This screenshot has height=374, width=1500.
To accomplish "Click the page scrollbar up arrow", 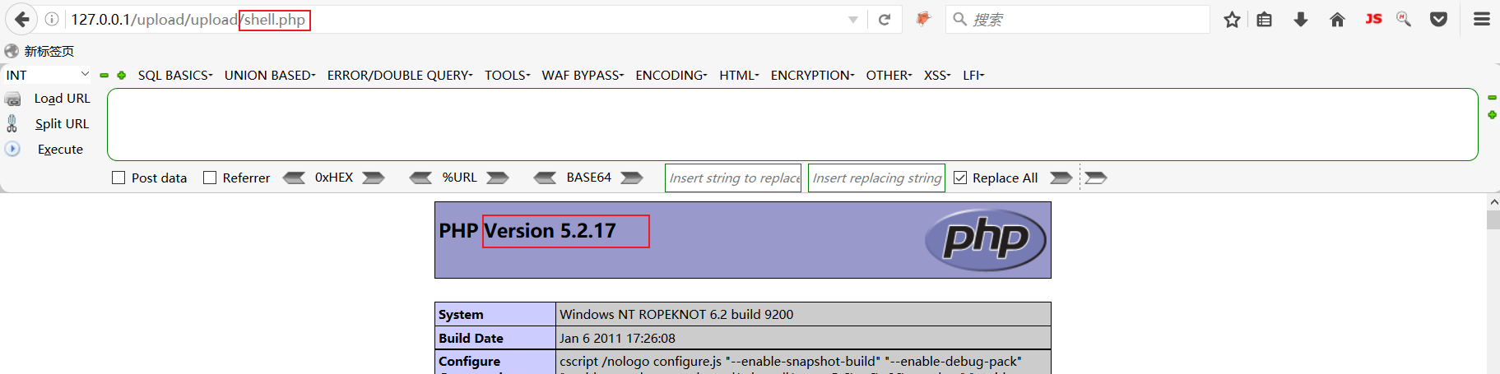I will tap(1493, 201).
